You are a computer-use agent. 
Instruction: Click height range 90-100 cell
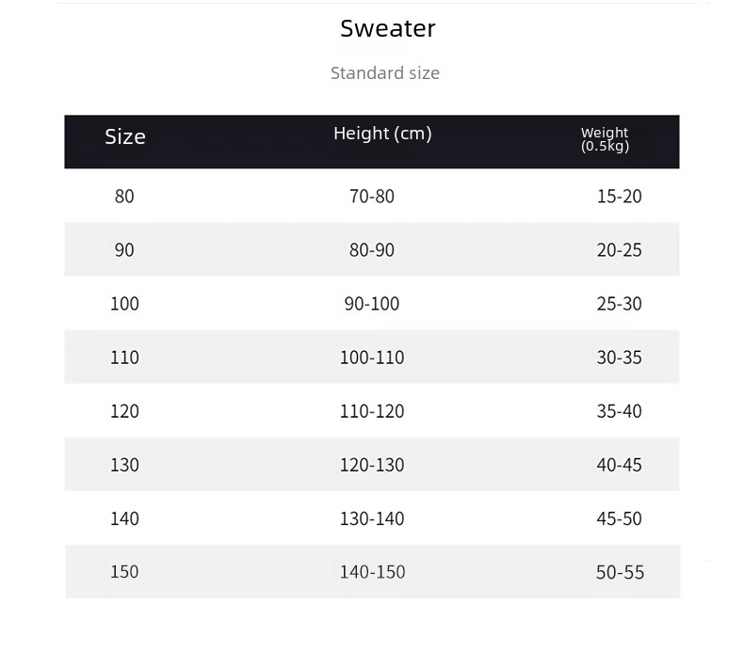coord(372,304)
